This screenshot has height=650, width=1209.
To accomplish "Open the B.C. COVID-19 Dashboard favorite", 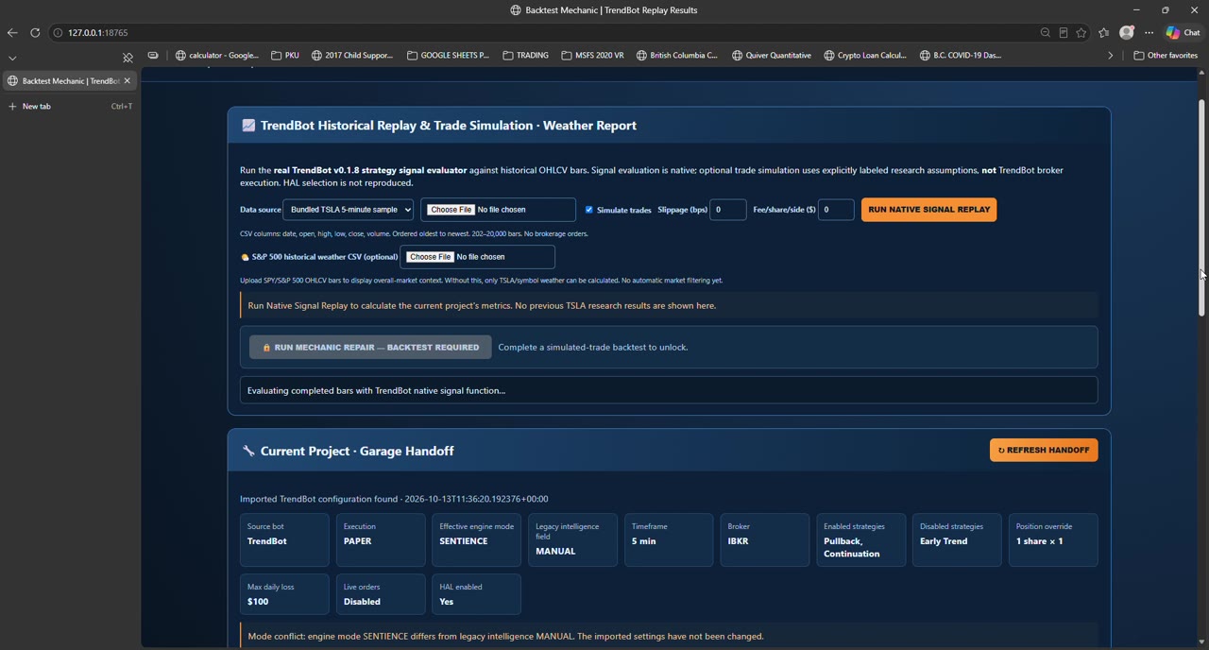I will coord(961,56).
